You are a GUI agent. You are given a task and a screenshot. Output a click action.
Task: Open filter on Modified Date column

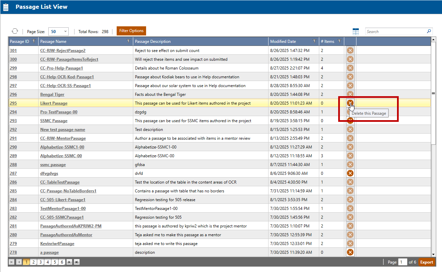(x=314, y=41)
